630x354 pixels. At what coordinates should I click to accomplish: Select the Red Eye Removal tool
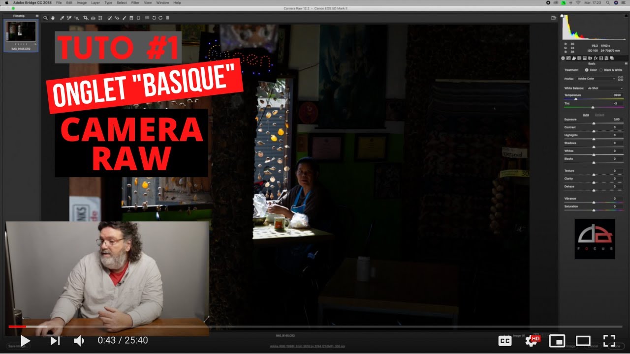pyautogui.click(x=117, y=18)
